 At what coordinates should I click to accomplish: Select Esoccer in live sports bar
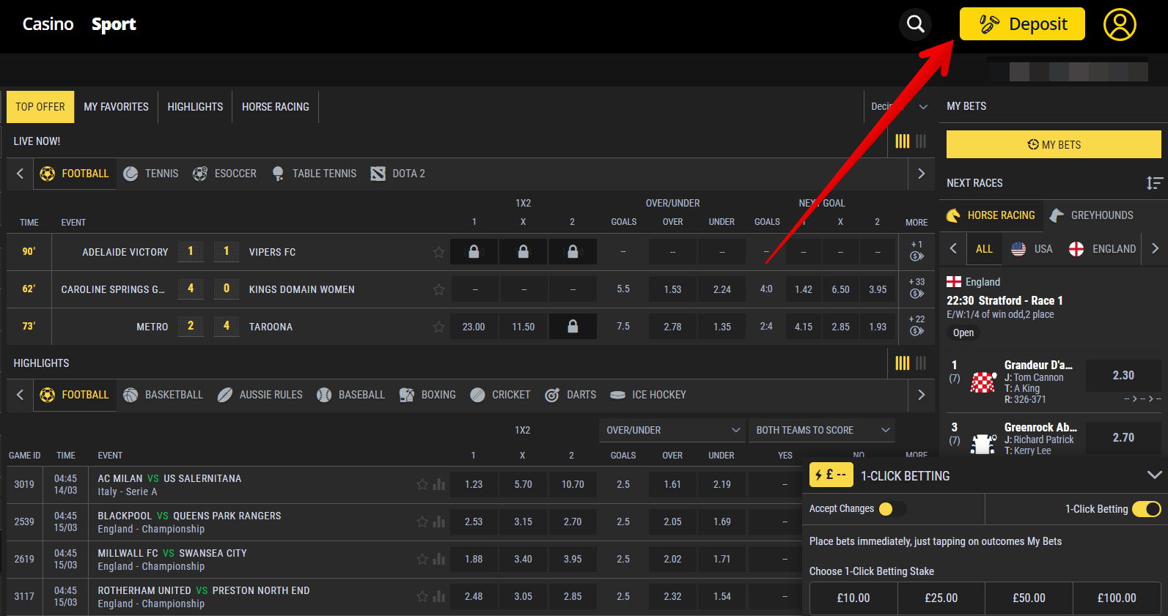pyautogui.click(x=224, y=174)
